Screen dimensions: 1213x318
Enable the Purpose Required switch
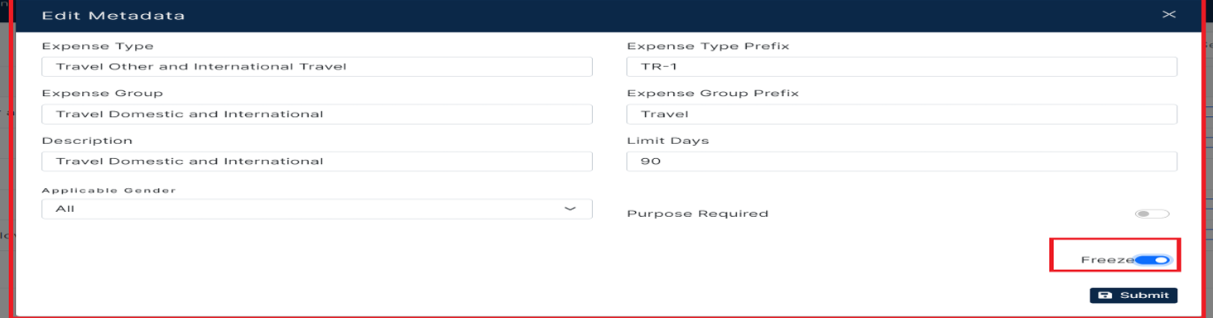[1153, 214]
